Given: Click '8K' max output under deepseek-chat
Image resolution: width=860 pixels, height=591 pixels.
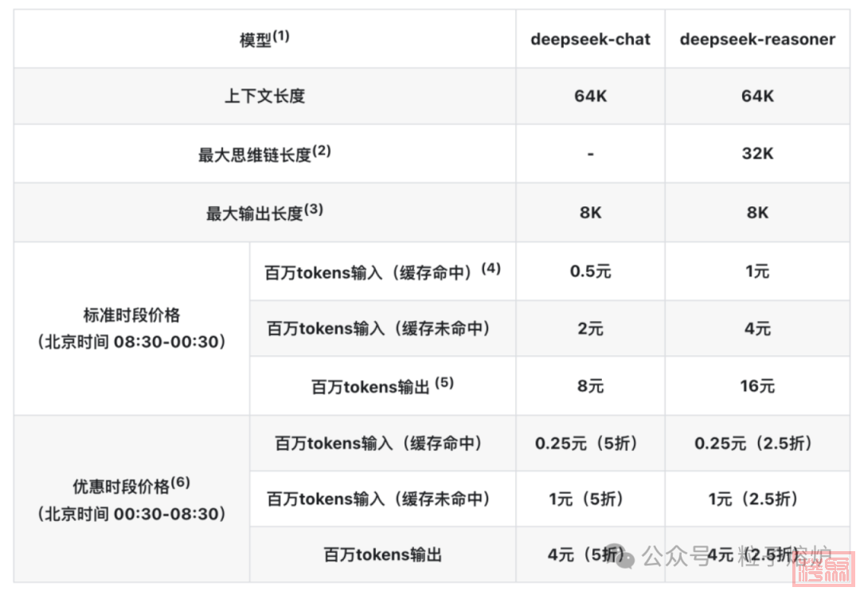Looking at the screenshot, I should (x=590, y=213).
